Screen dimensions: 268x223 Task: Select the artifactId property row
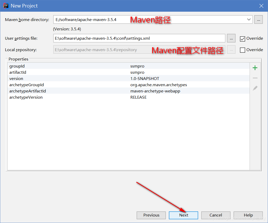tap(128, 72)
